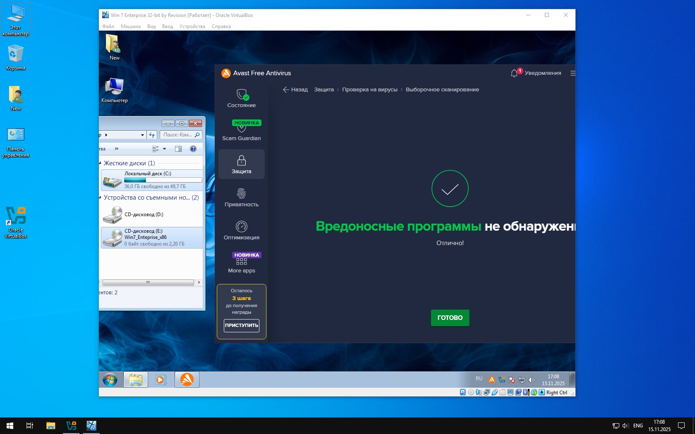
Task: Click Проверка на вирусы breadcrumb
Action: click(x=370, y=90)
